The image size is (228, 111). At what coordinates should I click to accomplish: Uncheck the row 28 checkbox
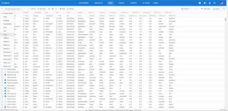point(5,91)
